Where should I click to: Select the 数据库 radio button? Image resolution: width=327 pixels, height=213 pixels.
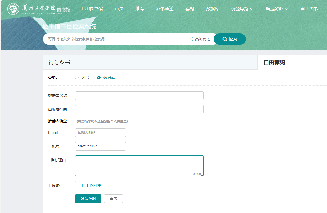point(99,78)
